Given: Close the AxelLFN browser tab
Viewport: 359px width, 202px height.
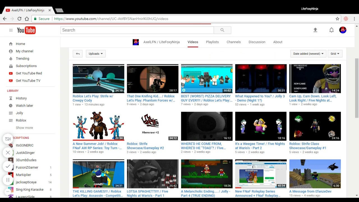Looking at the screenshot, I should click(x=50, y=10).
